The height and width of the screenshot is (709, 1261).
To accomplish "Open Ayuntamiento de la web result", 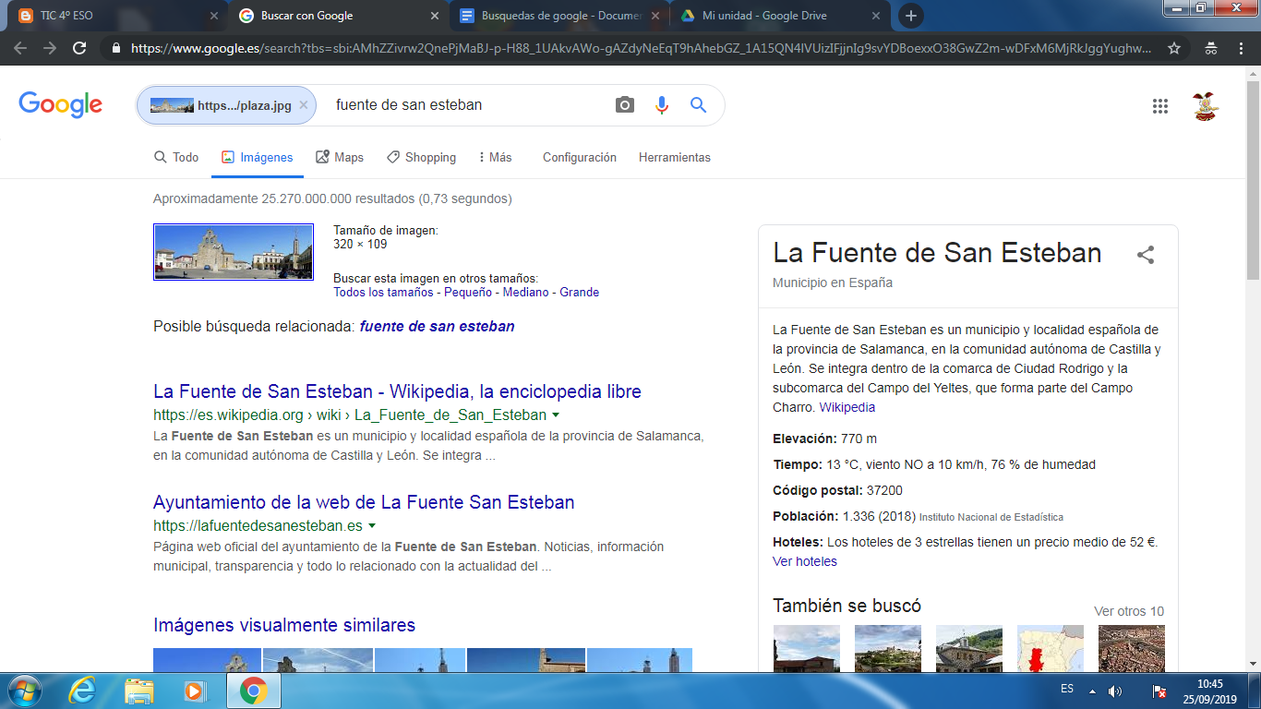I will click(x=364, y=502).
